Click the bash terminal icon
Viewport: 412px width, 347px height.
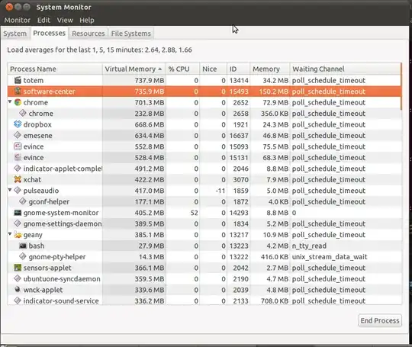23,246
